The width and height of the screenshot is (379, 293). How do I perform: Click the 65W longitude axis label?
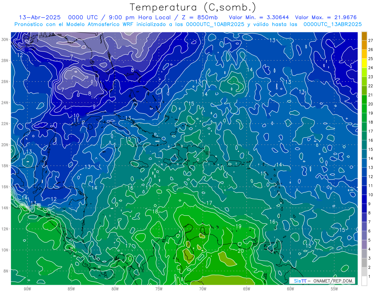247,289
